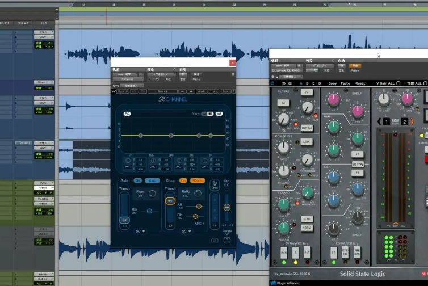The image size is (428, 286).
Task: Open the Eq Dyn order selector
Action: pyautogui.click(x=215, y=186)
